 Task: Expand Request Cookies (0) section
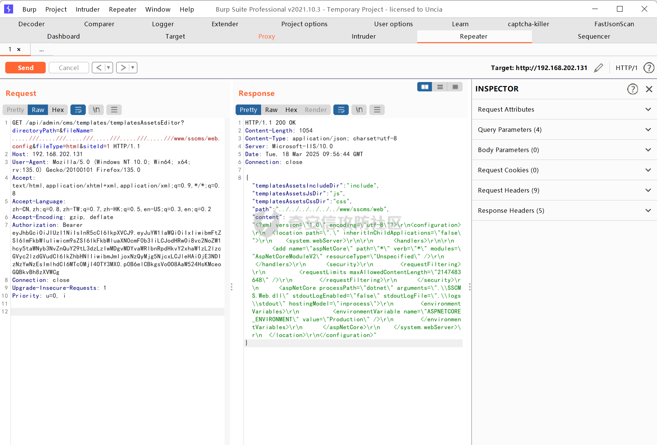[564, 170]
